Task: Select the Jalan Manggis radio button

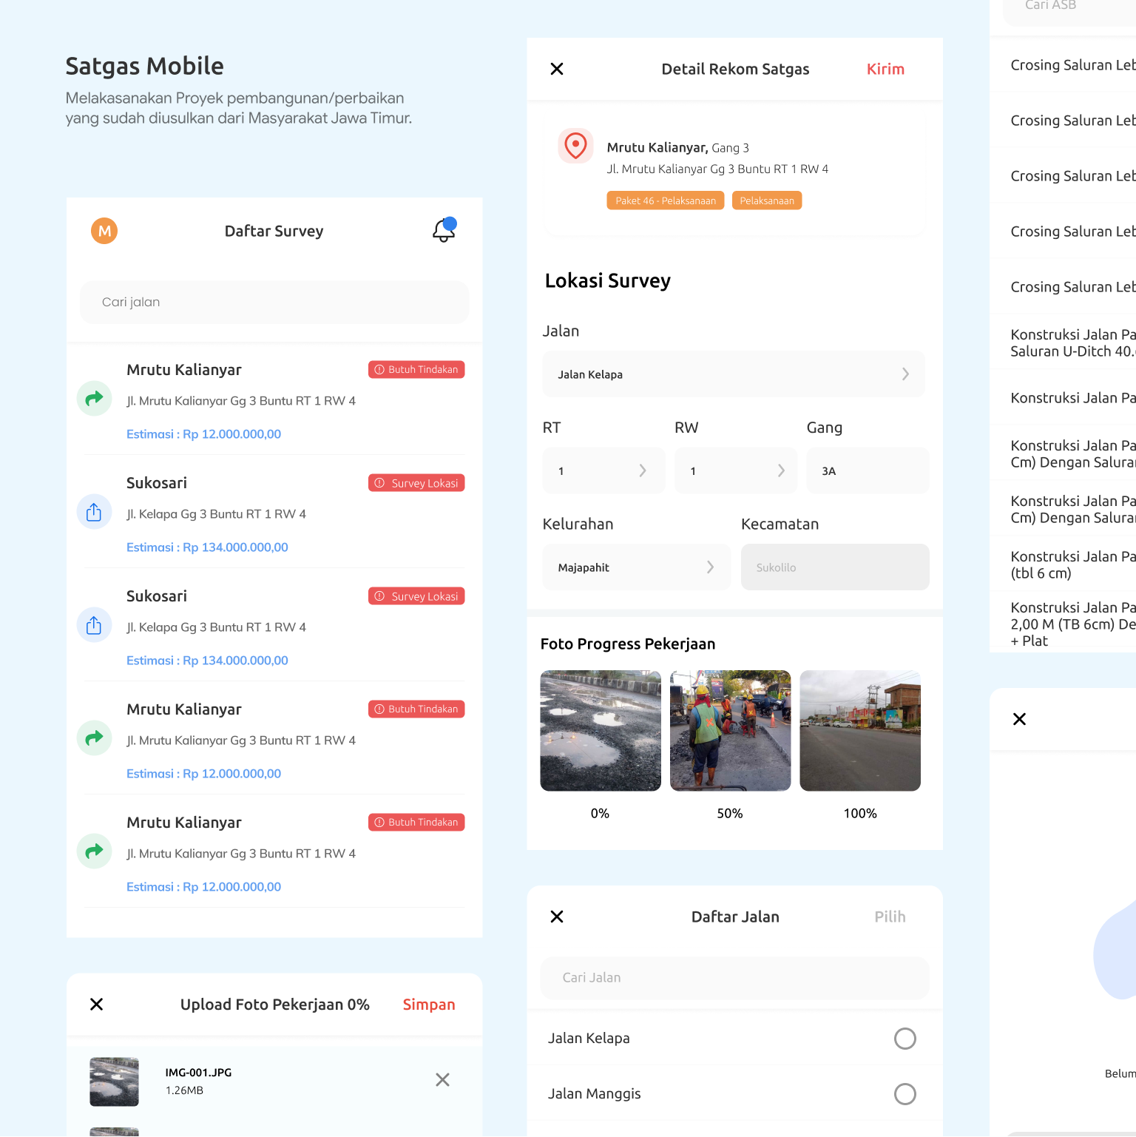Action: (x=905, y=1094)
